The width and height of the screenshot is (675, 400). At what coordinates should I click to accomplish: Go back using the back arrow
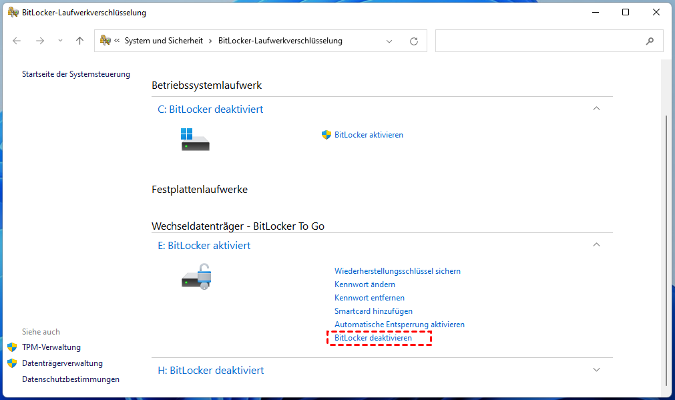[x=17, y=41]
